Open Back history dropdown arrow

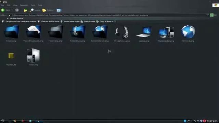pyautogui.click(x=12, y=10)
